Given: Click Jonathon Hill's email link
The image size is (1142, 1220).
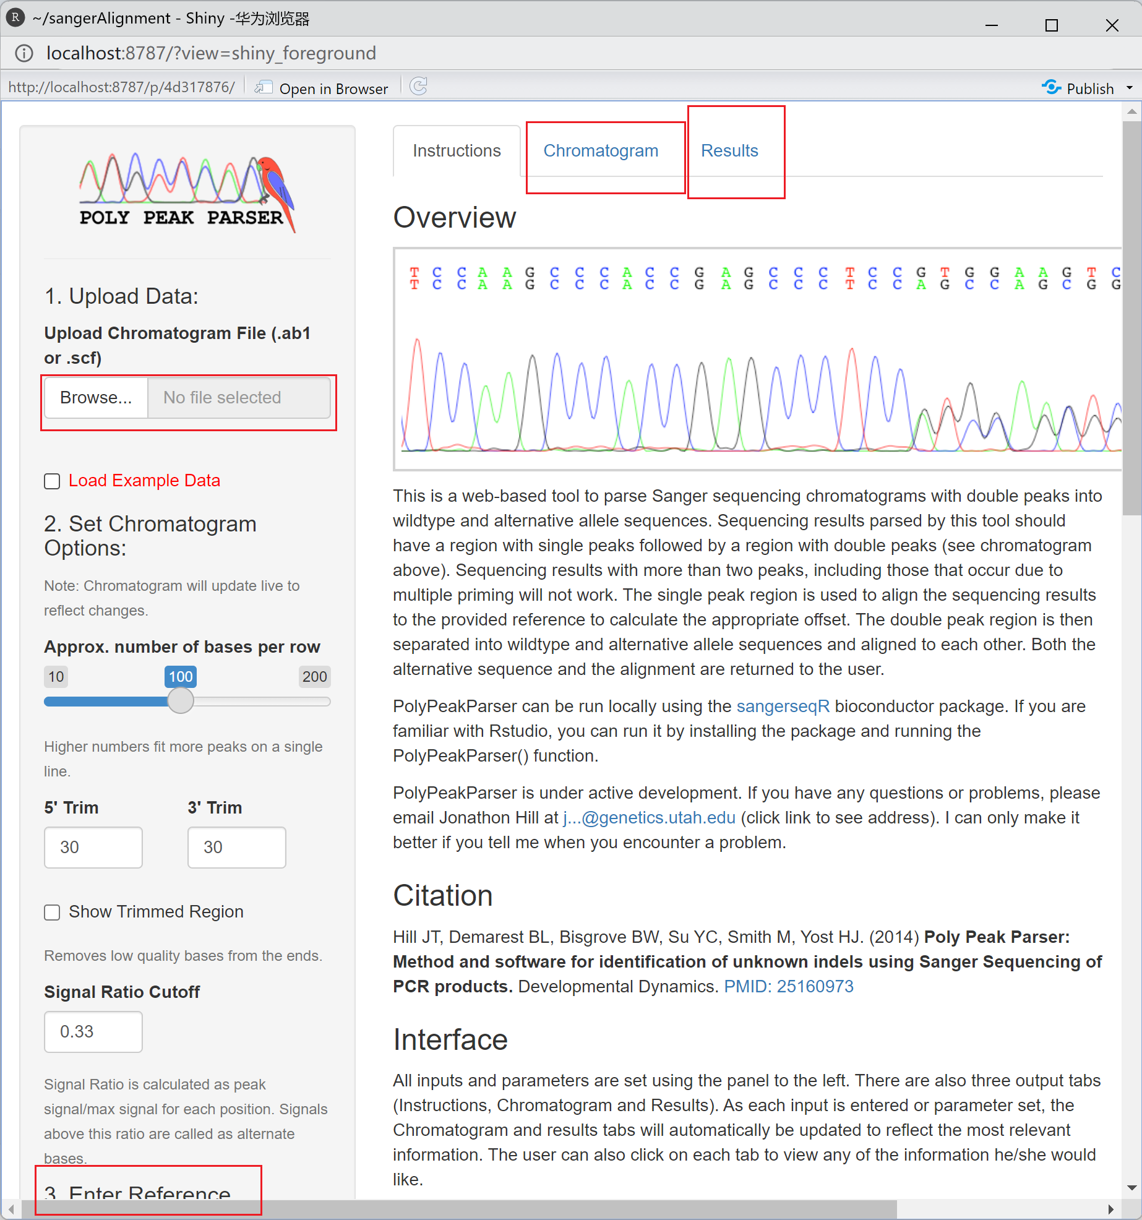Looking at the screenshot, I should pyautogui.click(x=648, y=817).
